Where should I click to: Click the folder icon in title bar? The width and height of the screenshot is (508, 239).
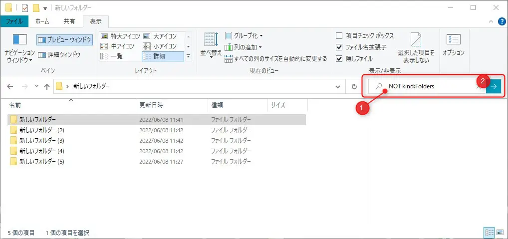pos(9,8)
